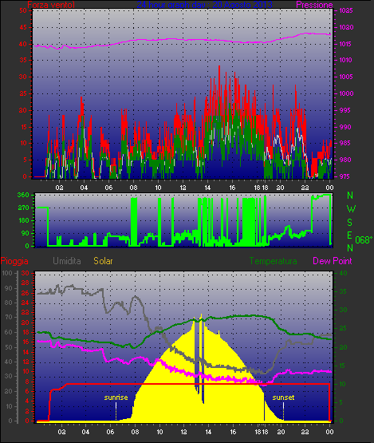374x443 pixels.
Task: Click rain axis value '24'
Action: [26, 303]
